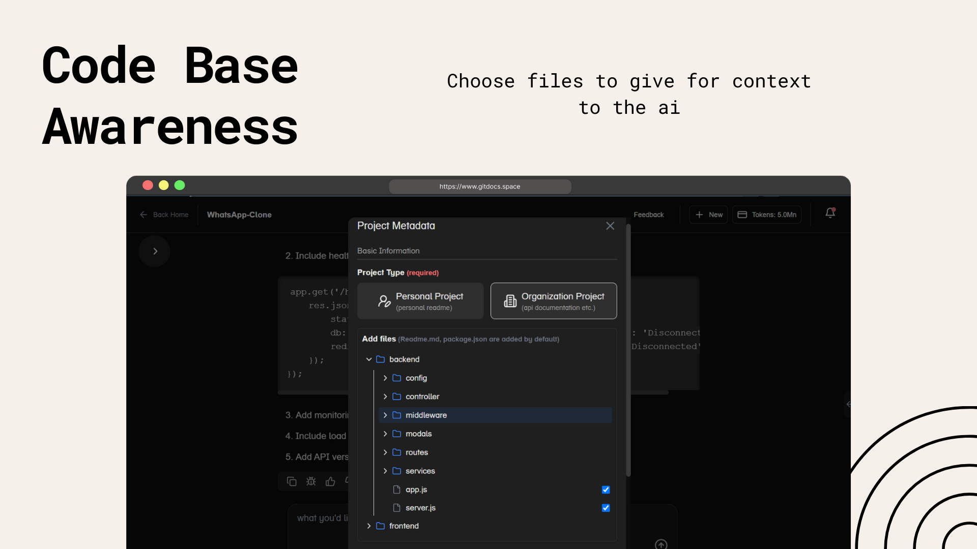The height and width of the screenshot is (549, 977).
Task: Expand the frontend folder
Action: coord(369,526)
